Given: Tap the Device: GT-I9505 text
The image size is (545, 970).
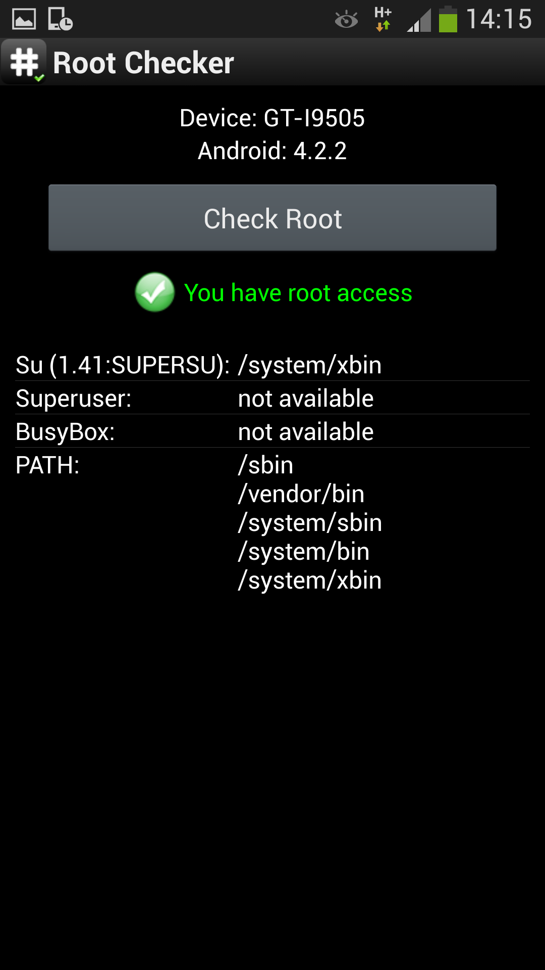Looking at the screenshot, I should click(272, 118).
